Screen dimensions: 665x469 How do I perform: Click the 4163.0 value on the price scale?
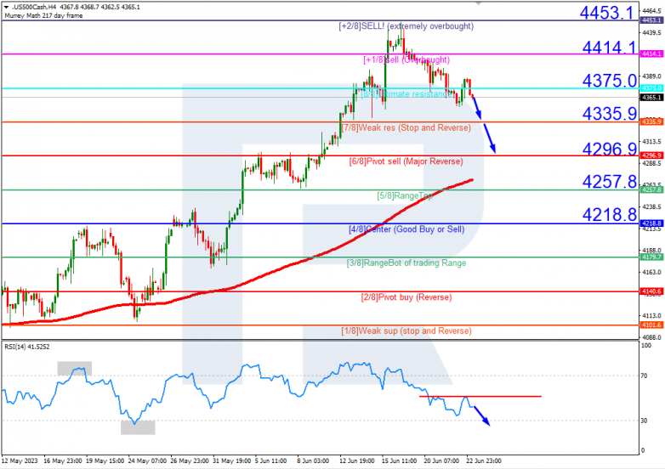[x=652, y=272]
